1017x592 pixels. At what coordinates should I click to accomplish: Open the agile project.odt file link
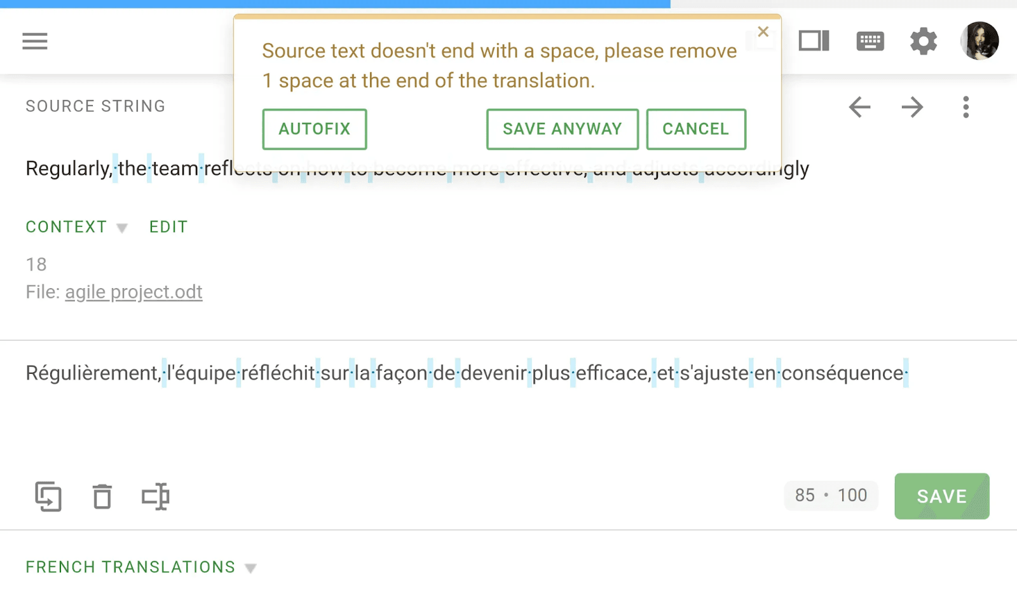[133, 292]
